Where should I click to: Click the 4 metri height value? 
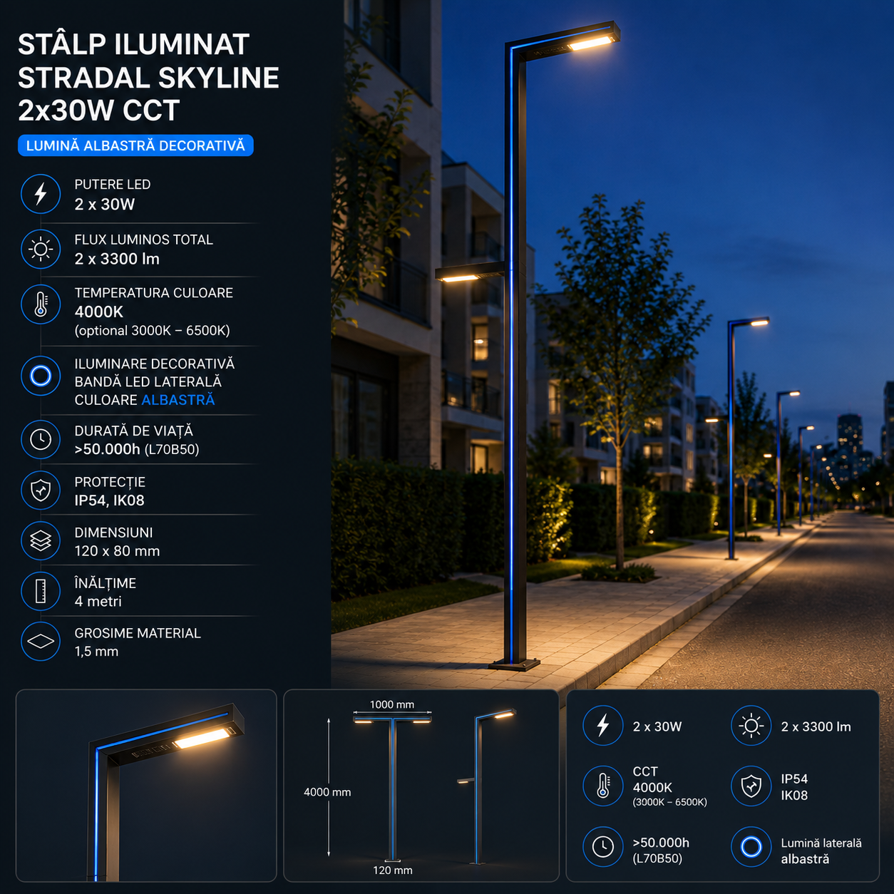[98, 601]
